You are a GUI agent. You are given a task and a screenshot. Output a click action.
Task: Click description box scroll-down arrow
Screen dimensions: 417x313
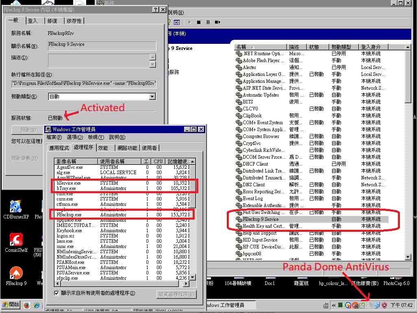coord(153,64)
